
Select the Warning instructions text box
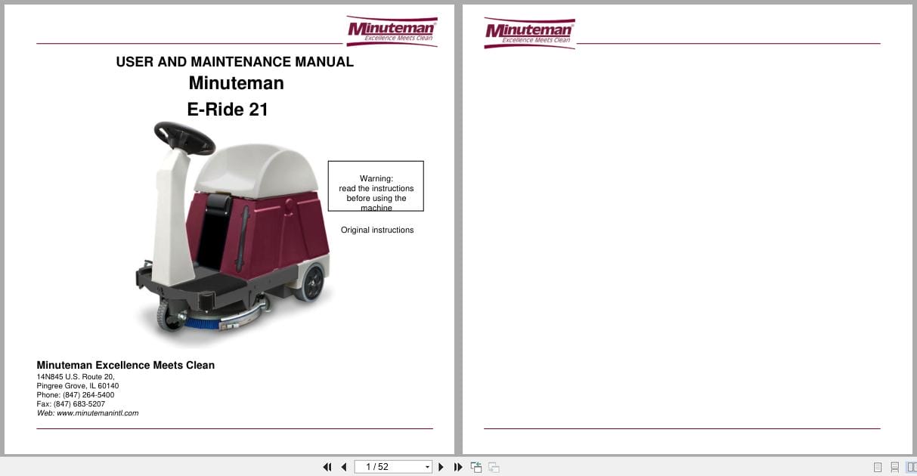tap(376, 186)
